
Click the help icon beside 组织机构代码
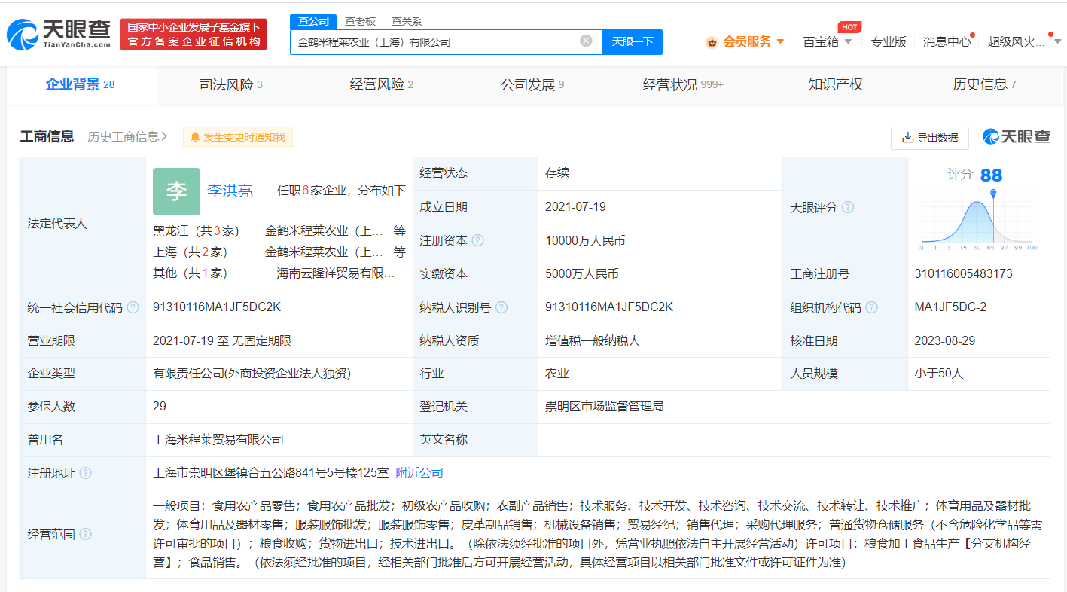(872, 307)
